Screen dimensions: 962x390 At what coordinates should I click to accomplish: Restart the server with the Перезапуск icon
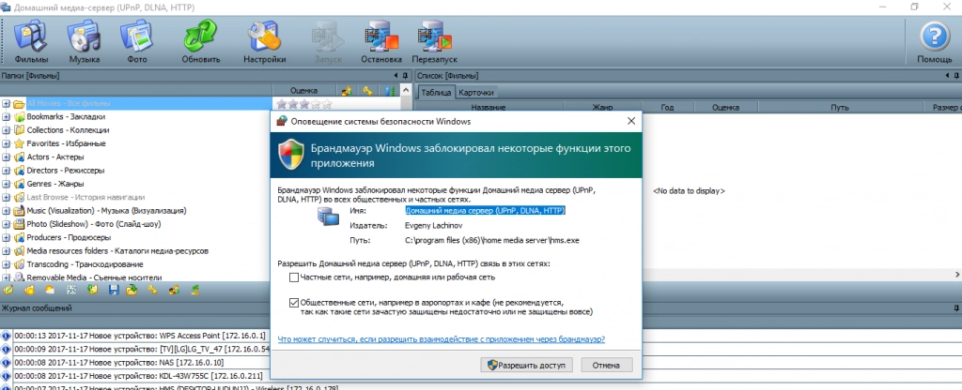(x=441, y=41)
